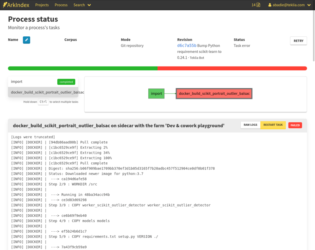
Task: Click the green completed badge
Action: [x=66, y=82]
